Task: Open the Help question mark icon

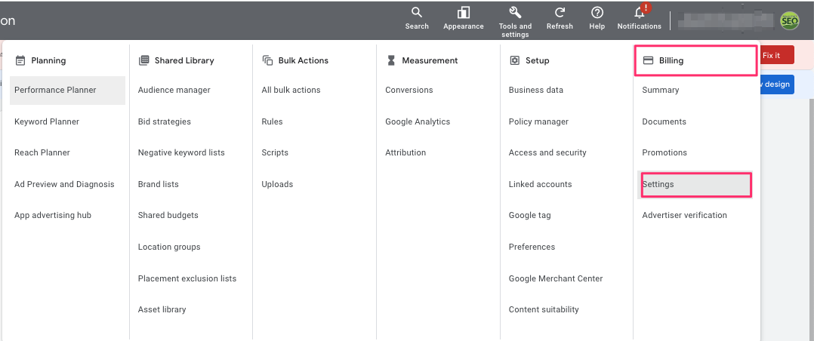Action: pos(597,13)
